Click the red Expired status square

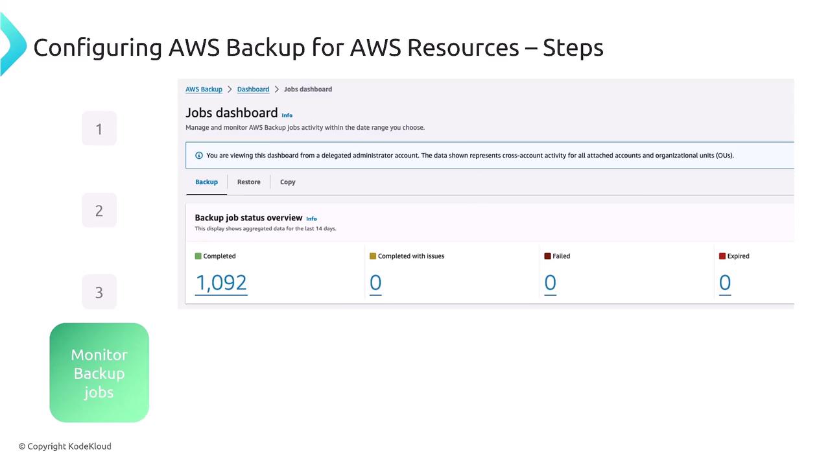click(722, 256)
